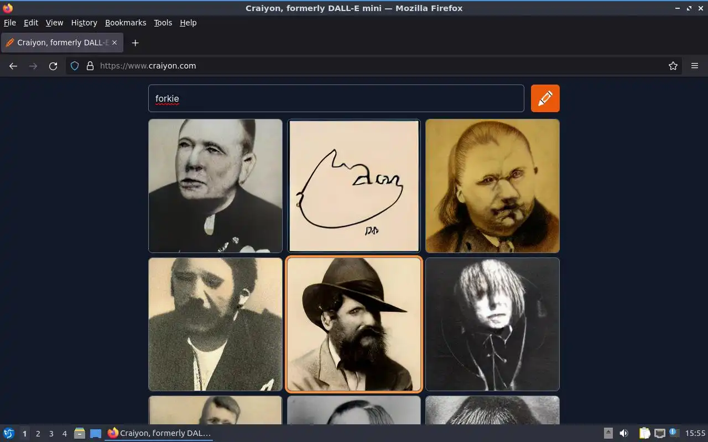This screenshot has width=708, height=442.
Task: Open the Tools menu
Action: point(163,23)
